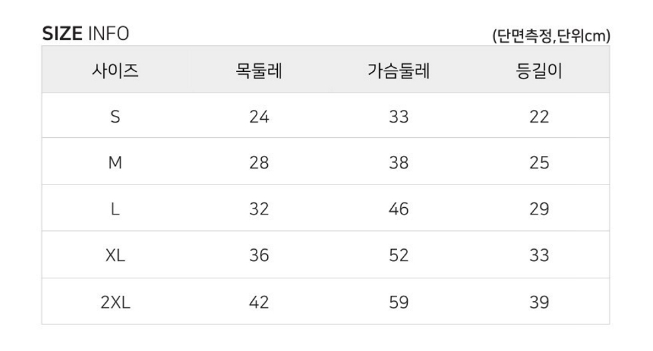
Task: Select the XL size row label
Action: point(115,255)
